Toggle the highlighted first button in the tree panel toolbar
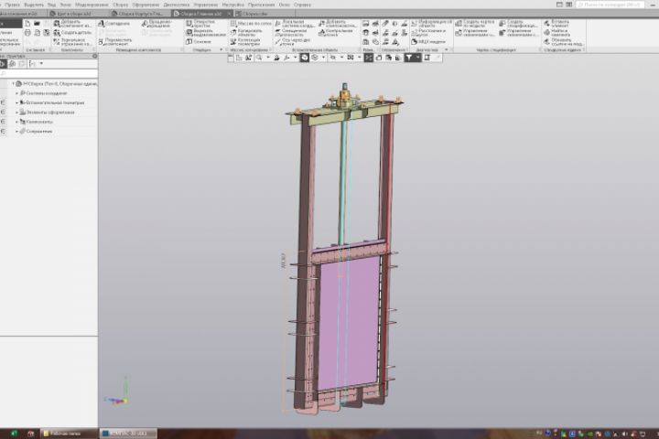 click(x=3, y=64)
